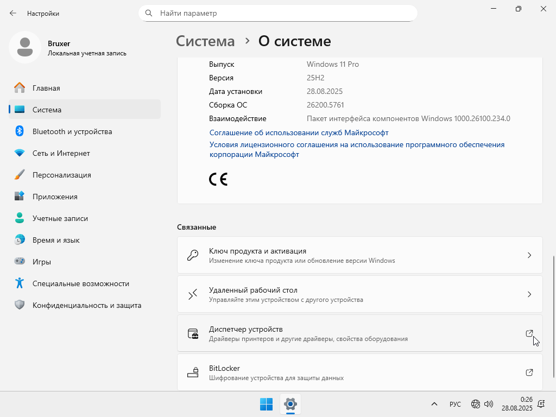The image size is (556, 417).
Task: Select Игры in the sidebar
Action: [x=42, y=262]
